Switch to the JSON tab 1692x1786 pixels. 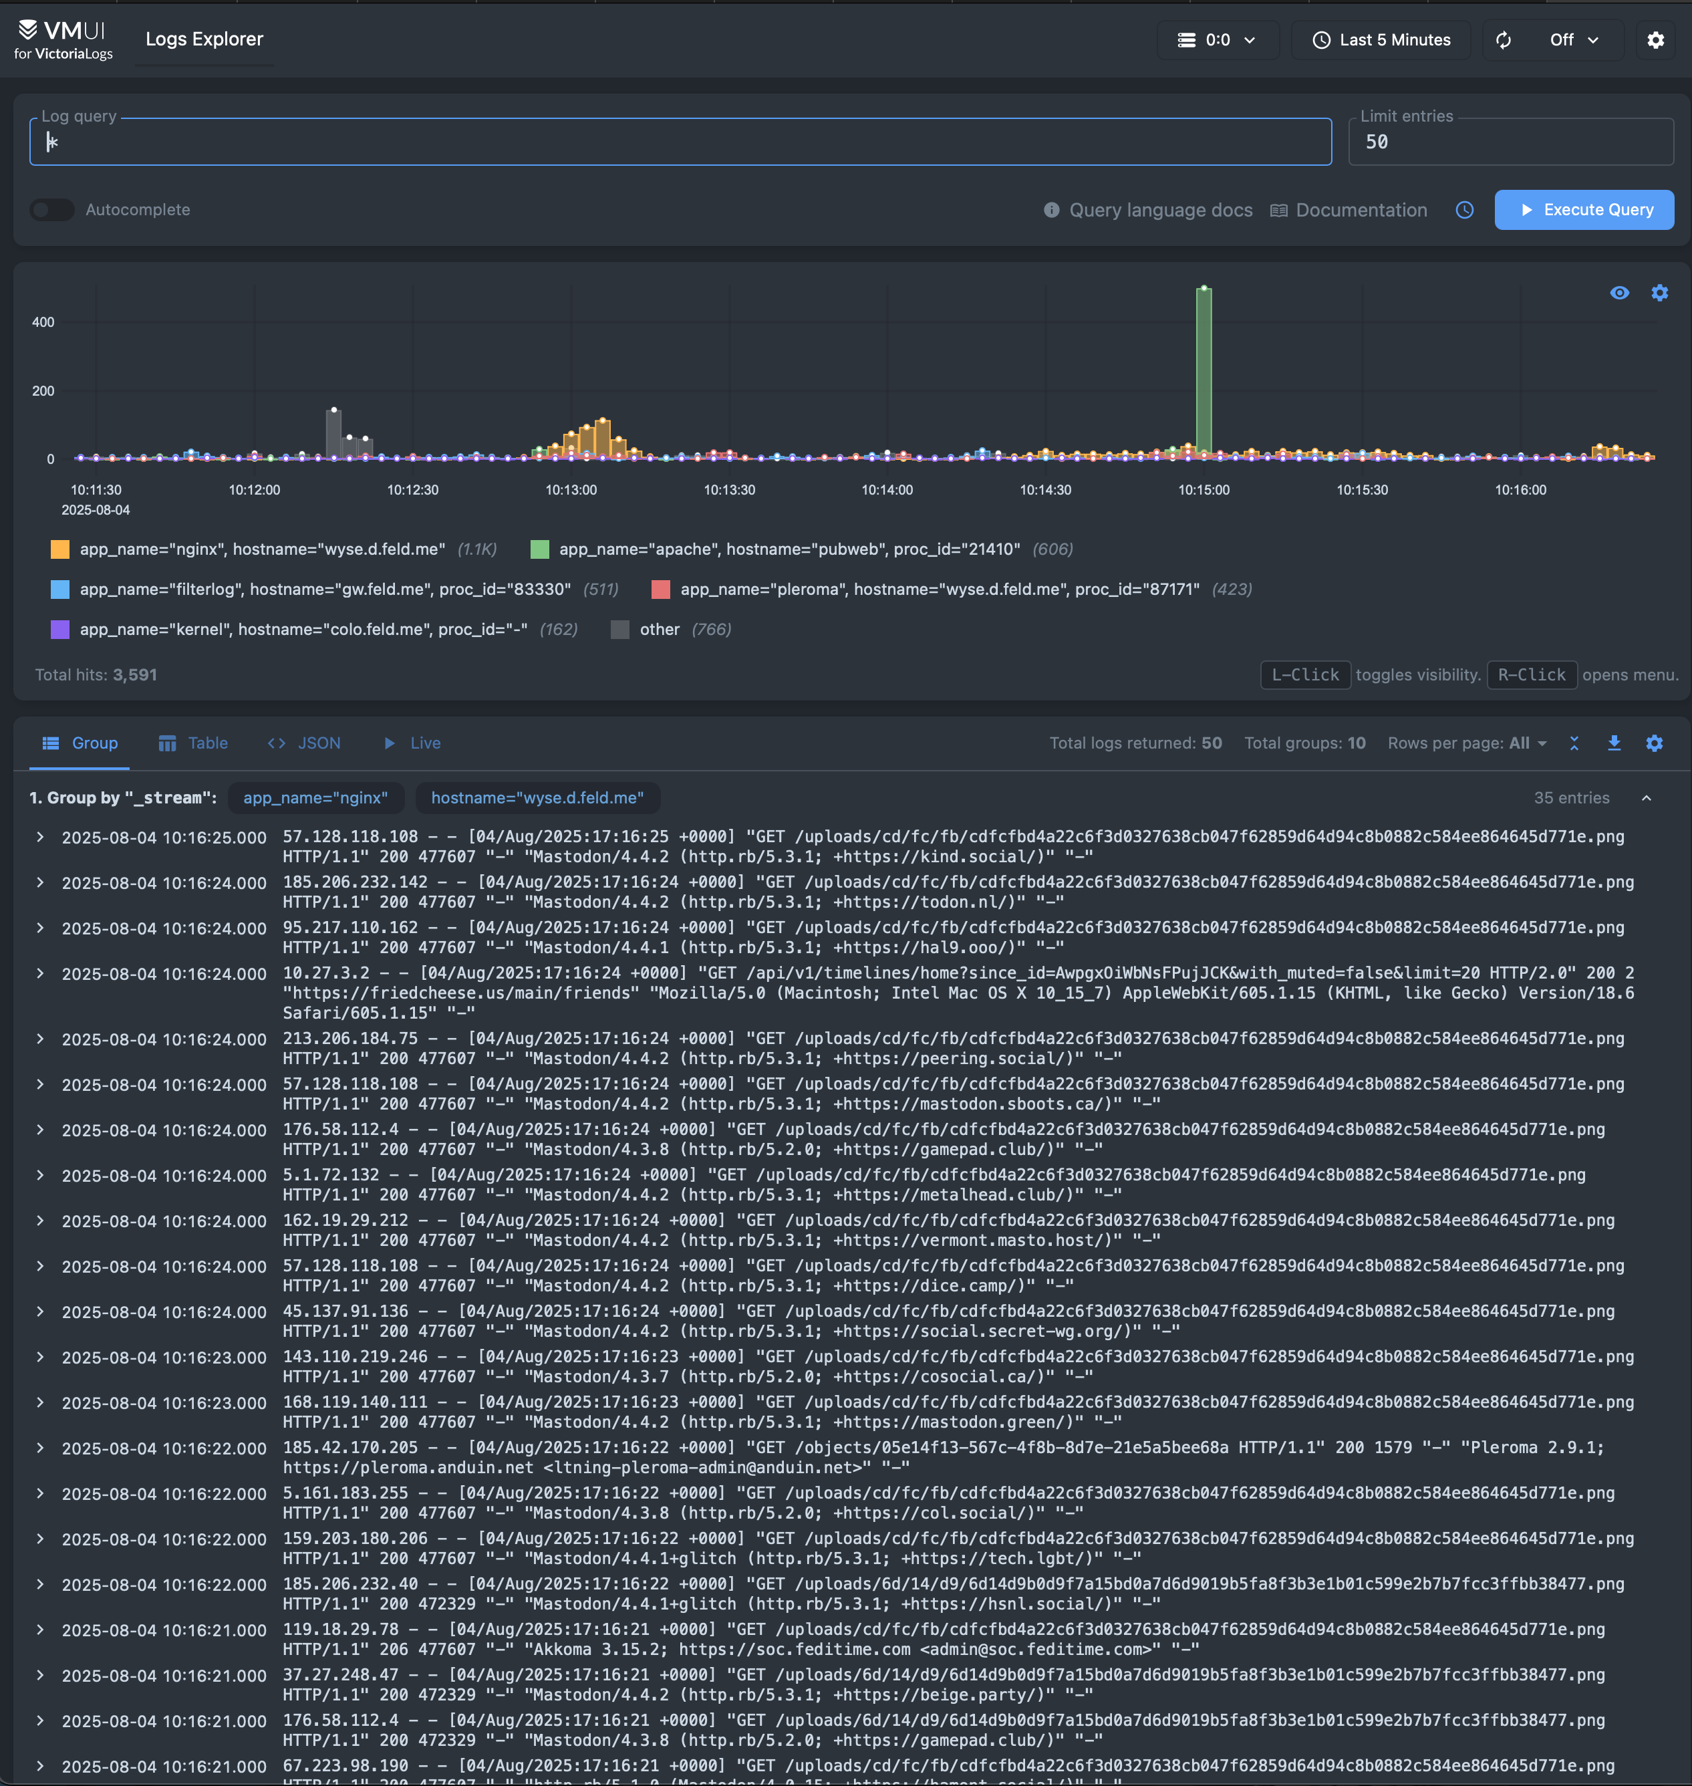pos(305,743)
